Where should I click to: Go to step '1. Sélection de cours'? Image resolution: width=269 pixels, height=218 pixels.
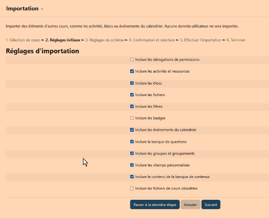(x=23, y=40)
